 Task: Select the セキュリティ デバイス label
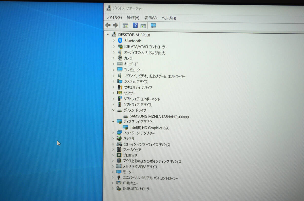pos(138,88)
